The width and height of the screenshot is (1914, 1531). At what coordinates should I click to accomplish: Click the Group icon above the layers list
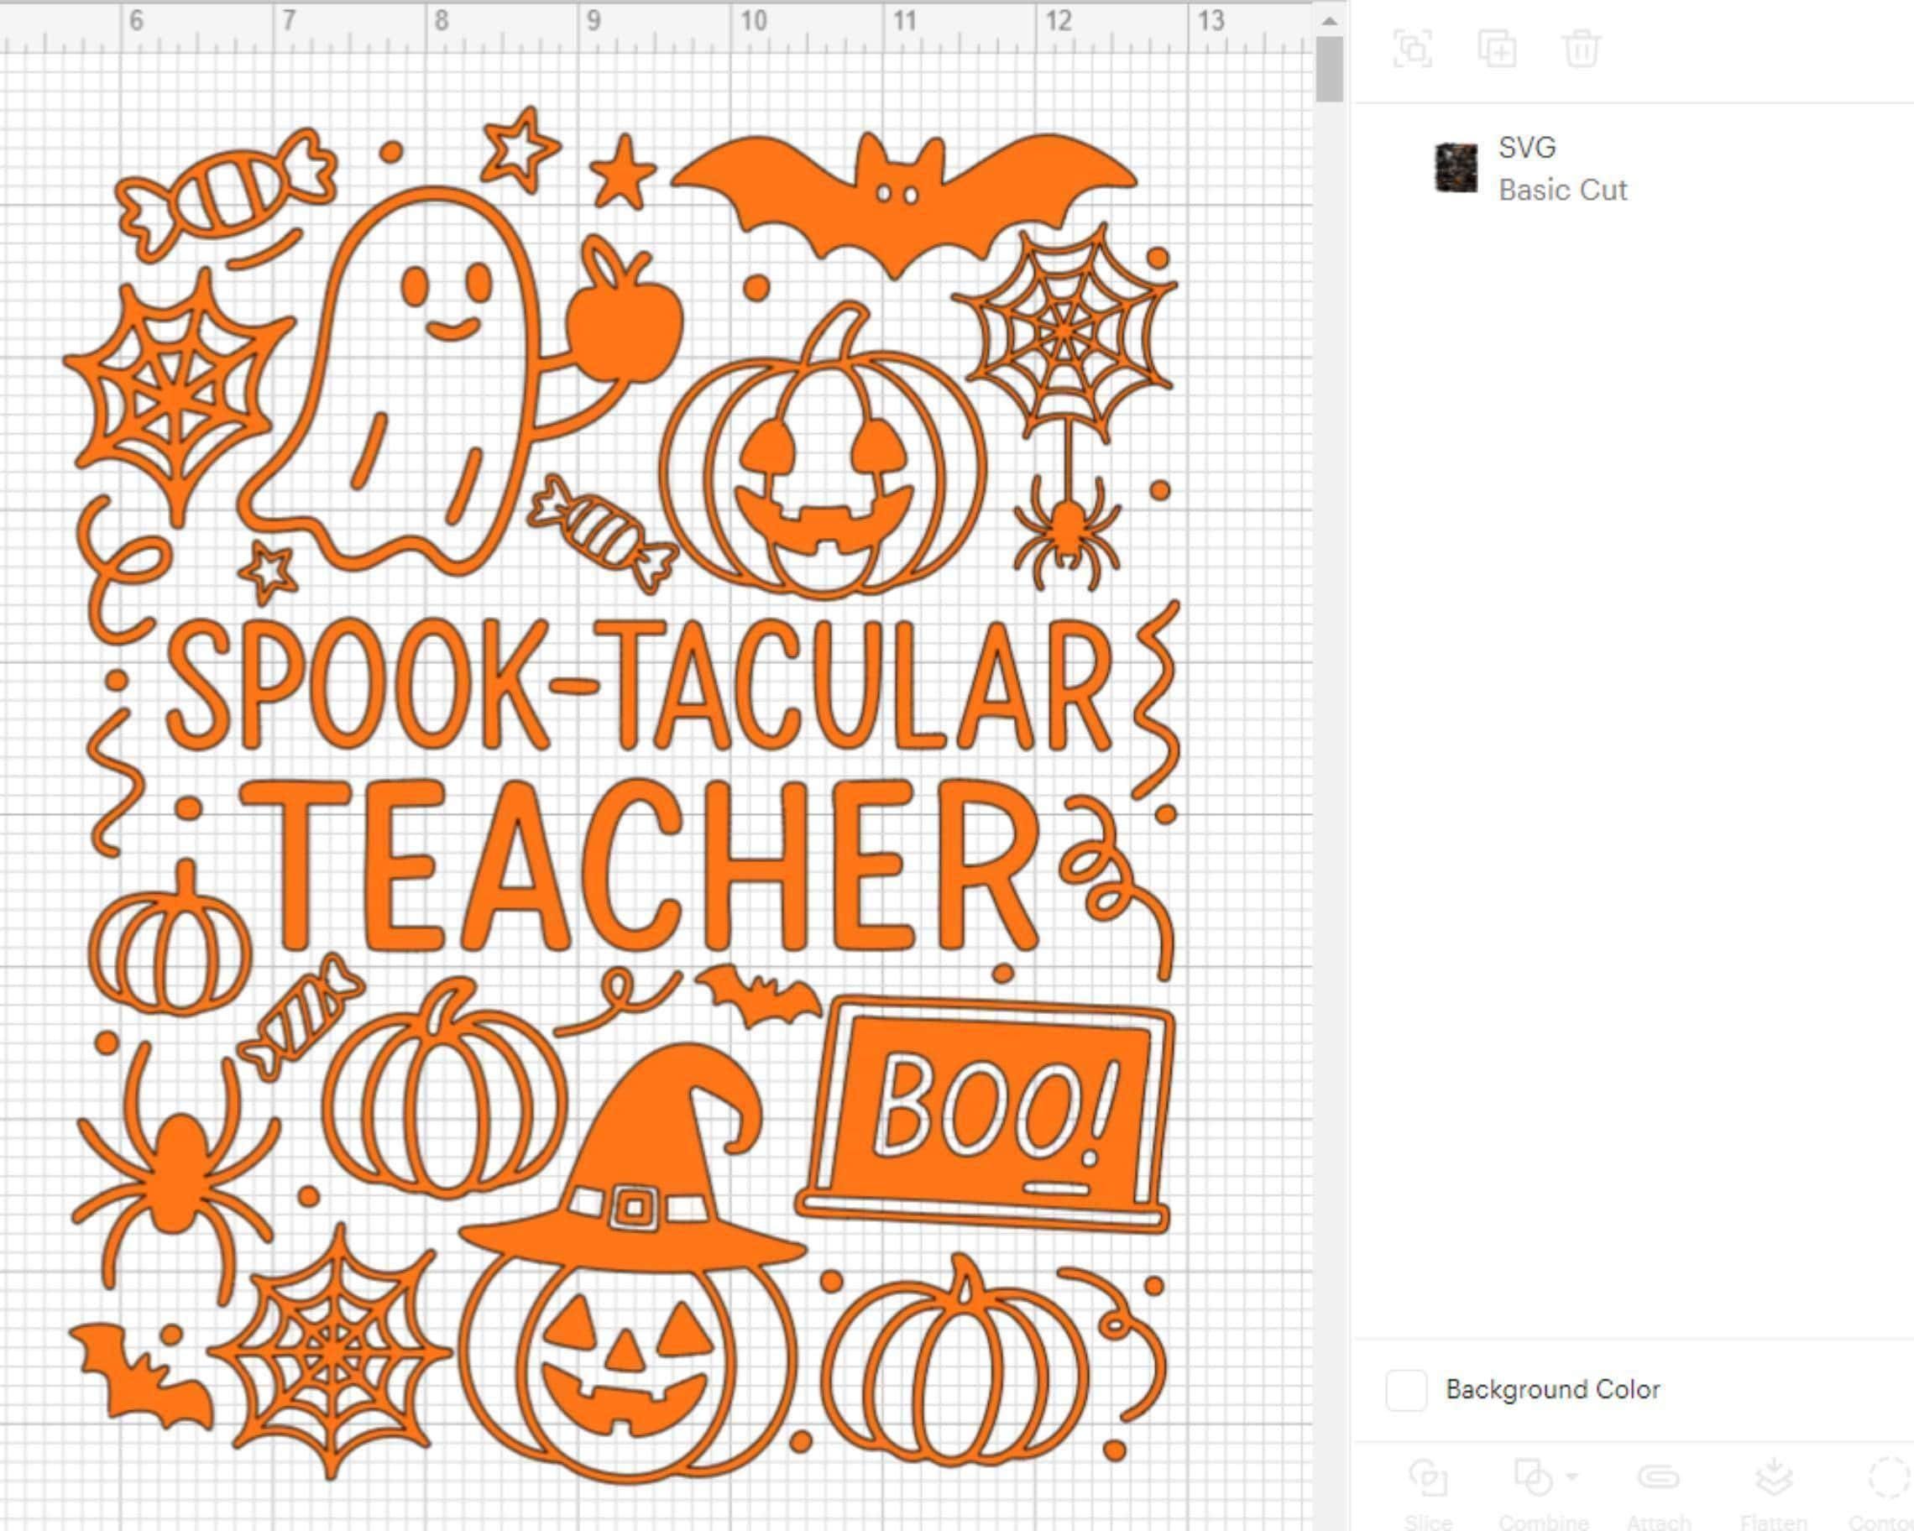pyautogui.click(x=1413, y=49)
